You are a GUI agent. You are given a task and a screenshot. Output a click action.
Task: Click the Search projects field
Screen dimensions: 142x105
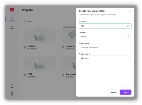click(x=36, y=21)
